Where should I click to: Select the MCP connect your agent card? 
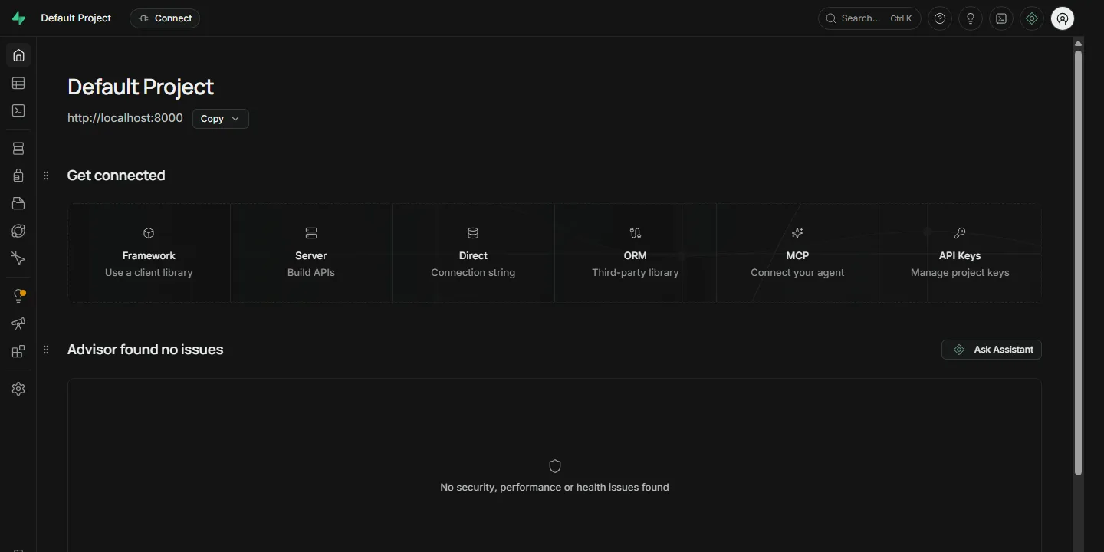click(797, 253)
